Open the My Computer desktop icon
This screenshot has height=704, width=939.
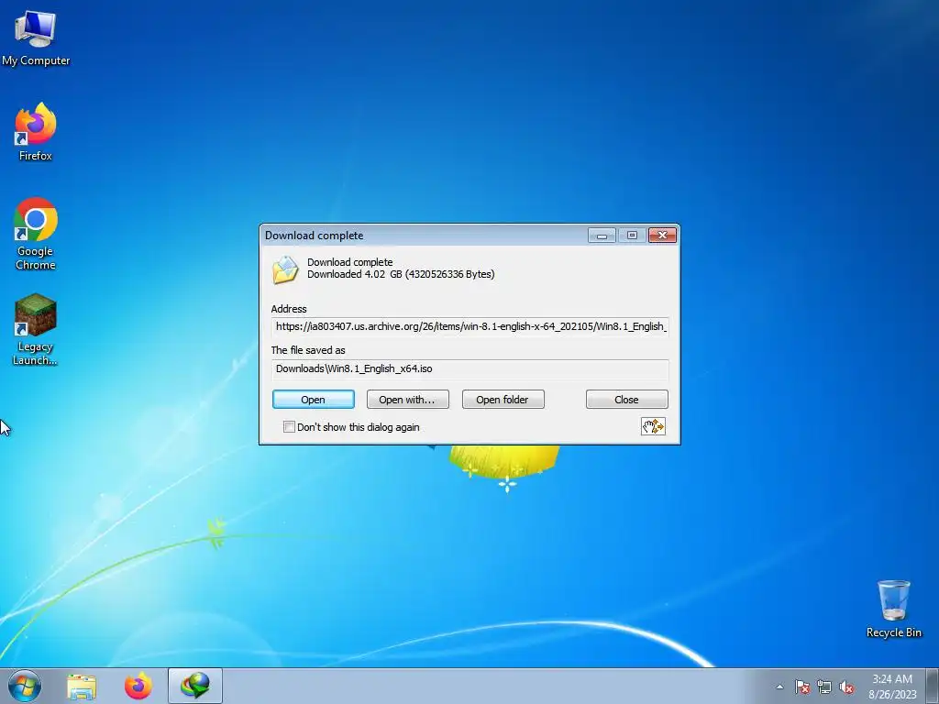pyautogui.click(x=36, y=37)
